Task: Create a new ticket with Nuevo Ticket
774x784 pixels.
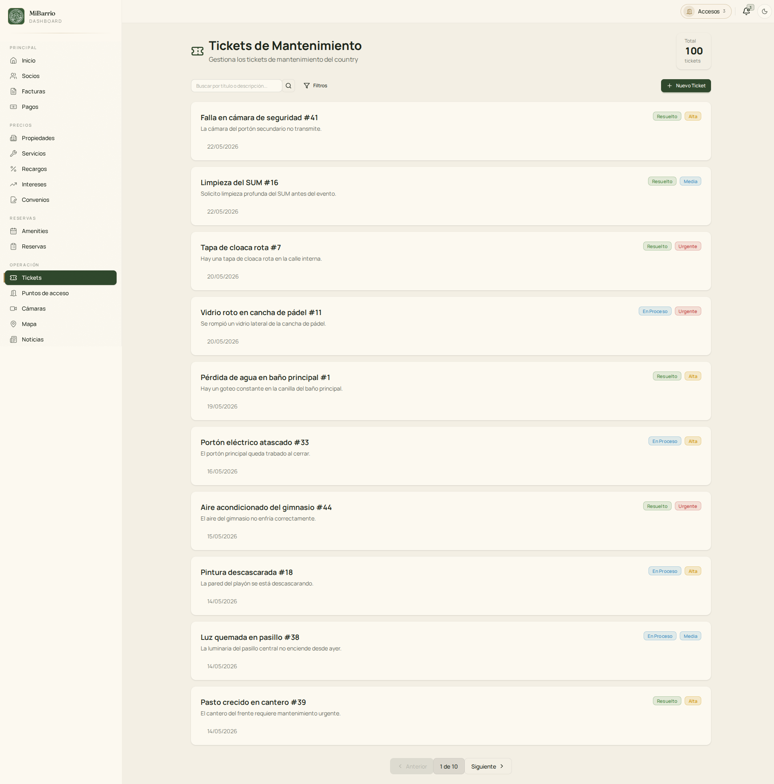Action: point(686,86)
